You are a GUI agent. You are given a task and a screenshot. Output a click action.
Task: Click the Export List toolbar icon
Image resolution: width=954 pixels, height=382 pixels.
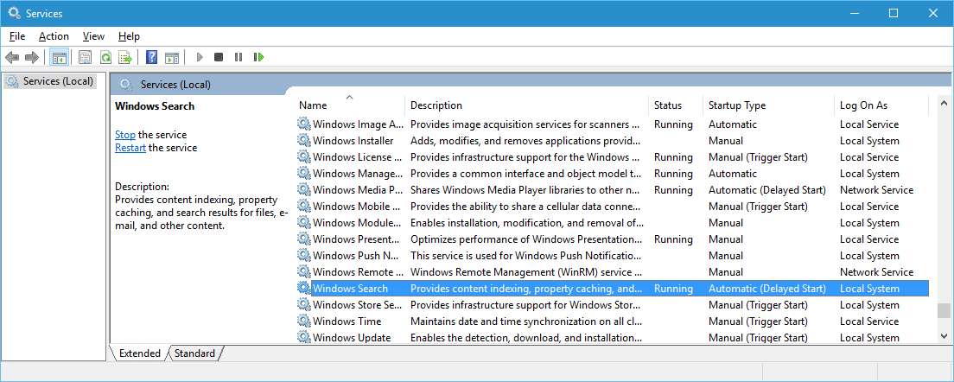point(125,57)
